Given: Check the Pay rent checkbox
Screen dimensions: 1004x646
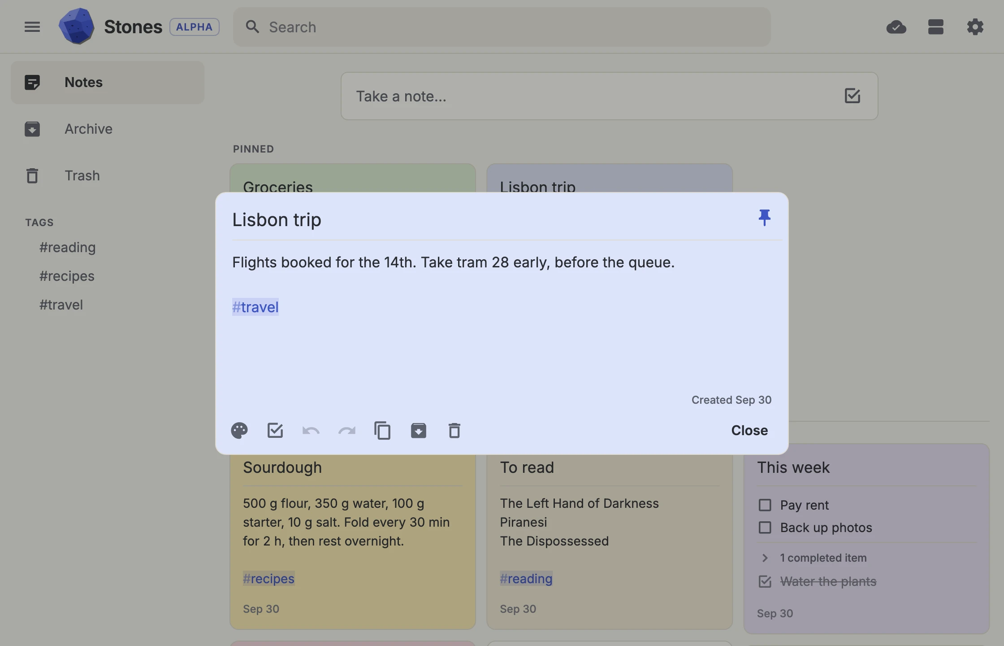Looking at the screenshot, I should click(x=765, y=505).
